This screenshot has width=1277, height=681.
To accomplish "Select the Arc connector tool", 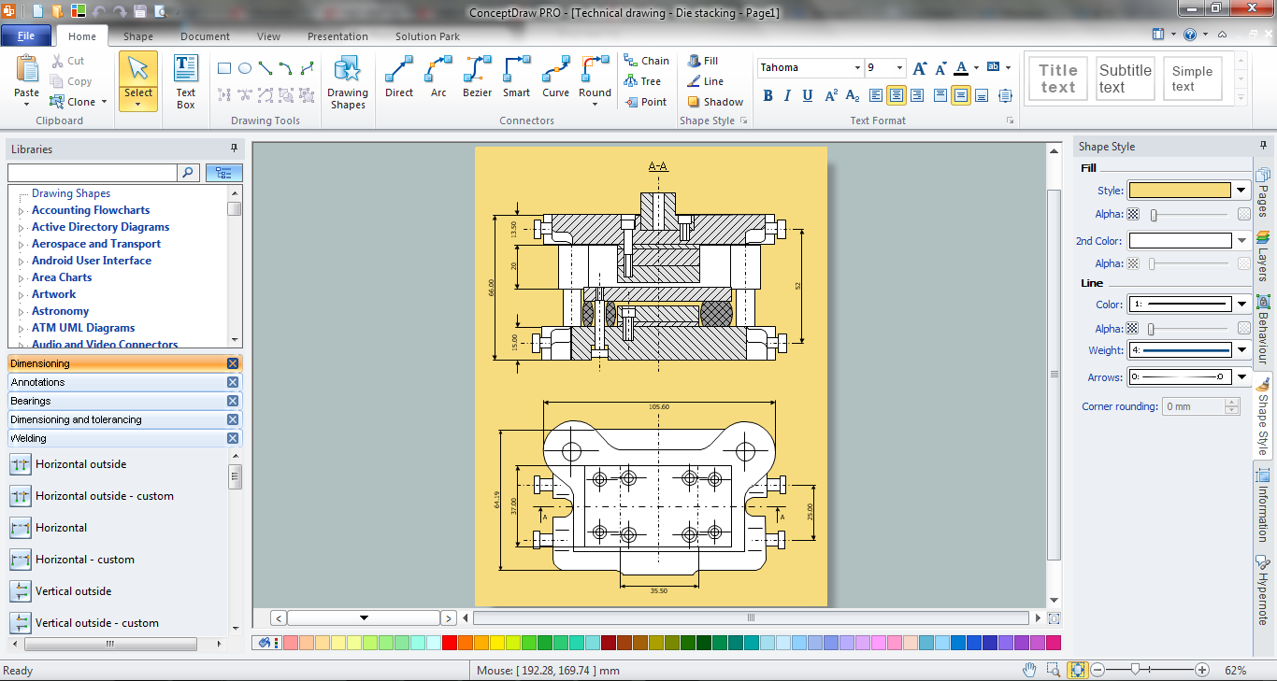I will pyautogui.click(x=438, y=79).
